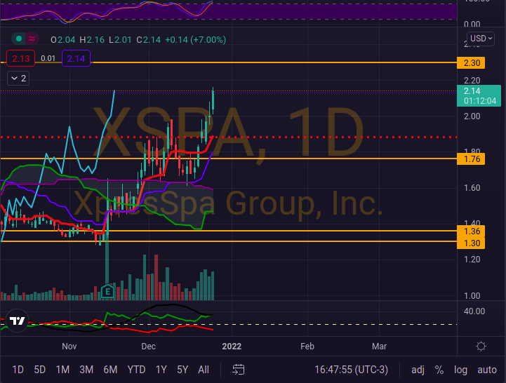The width and height of the screenshot is (506, 383).
Task: Select the 5D time range
Action: click(40, 370)
